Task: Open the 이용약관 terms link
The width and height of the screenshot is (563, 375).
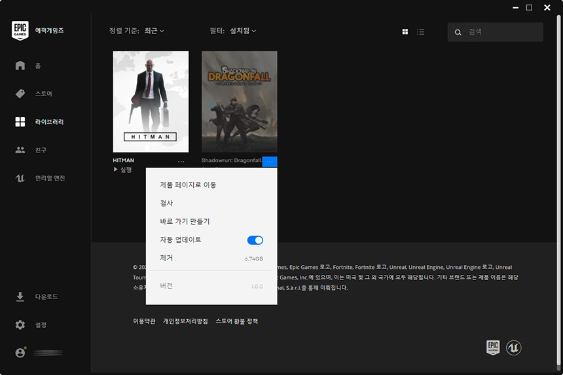Action: coord(144,321)
